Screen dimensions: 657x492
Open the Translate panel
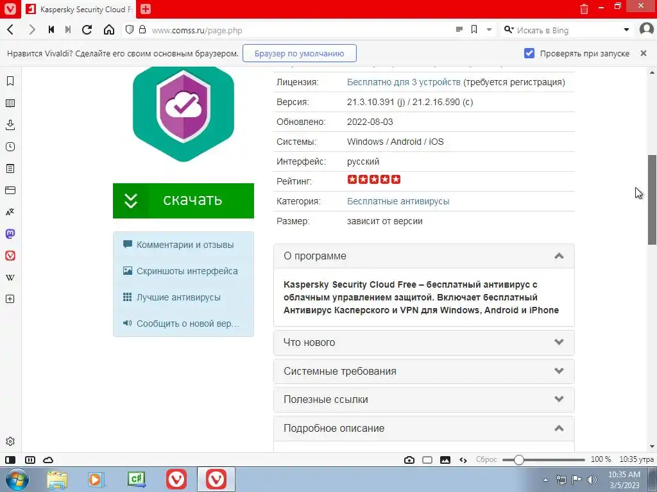pyautogui.click(x=10, y=211)
